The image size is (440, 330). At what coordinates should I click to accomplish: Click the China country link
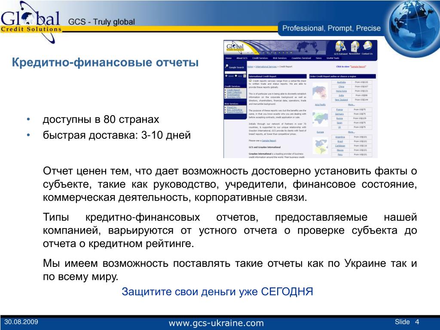[x=341, y=87]
